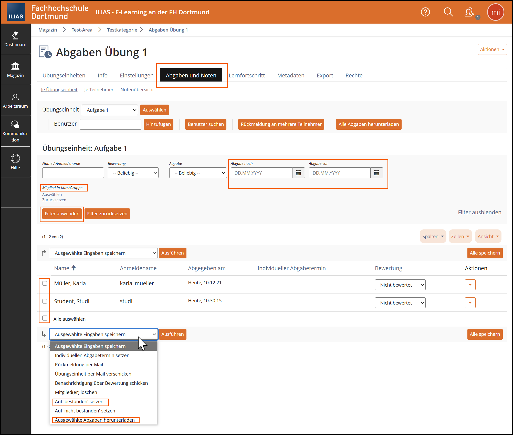Click the Filter ausblenden link

point(479,212)
